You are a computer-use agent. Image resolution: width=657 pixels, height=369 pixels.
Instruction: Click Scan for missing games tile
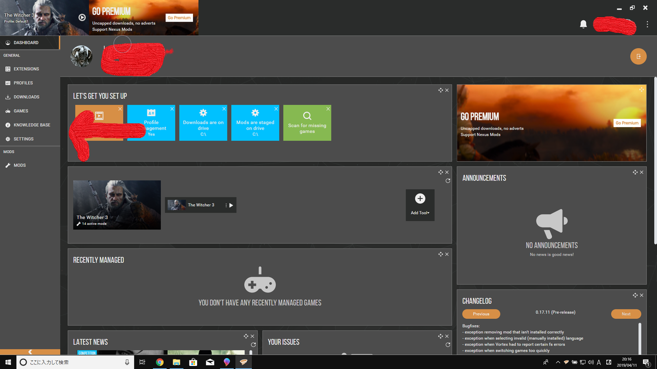click(307, 123)
